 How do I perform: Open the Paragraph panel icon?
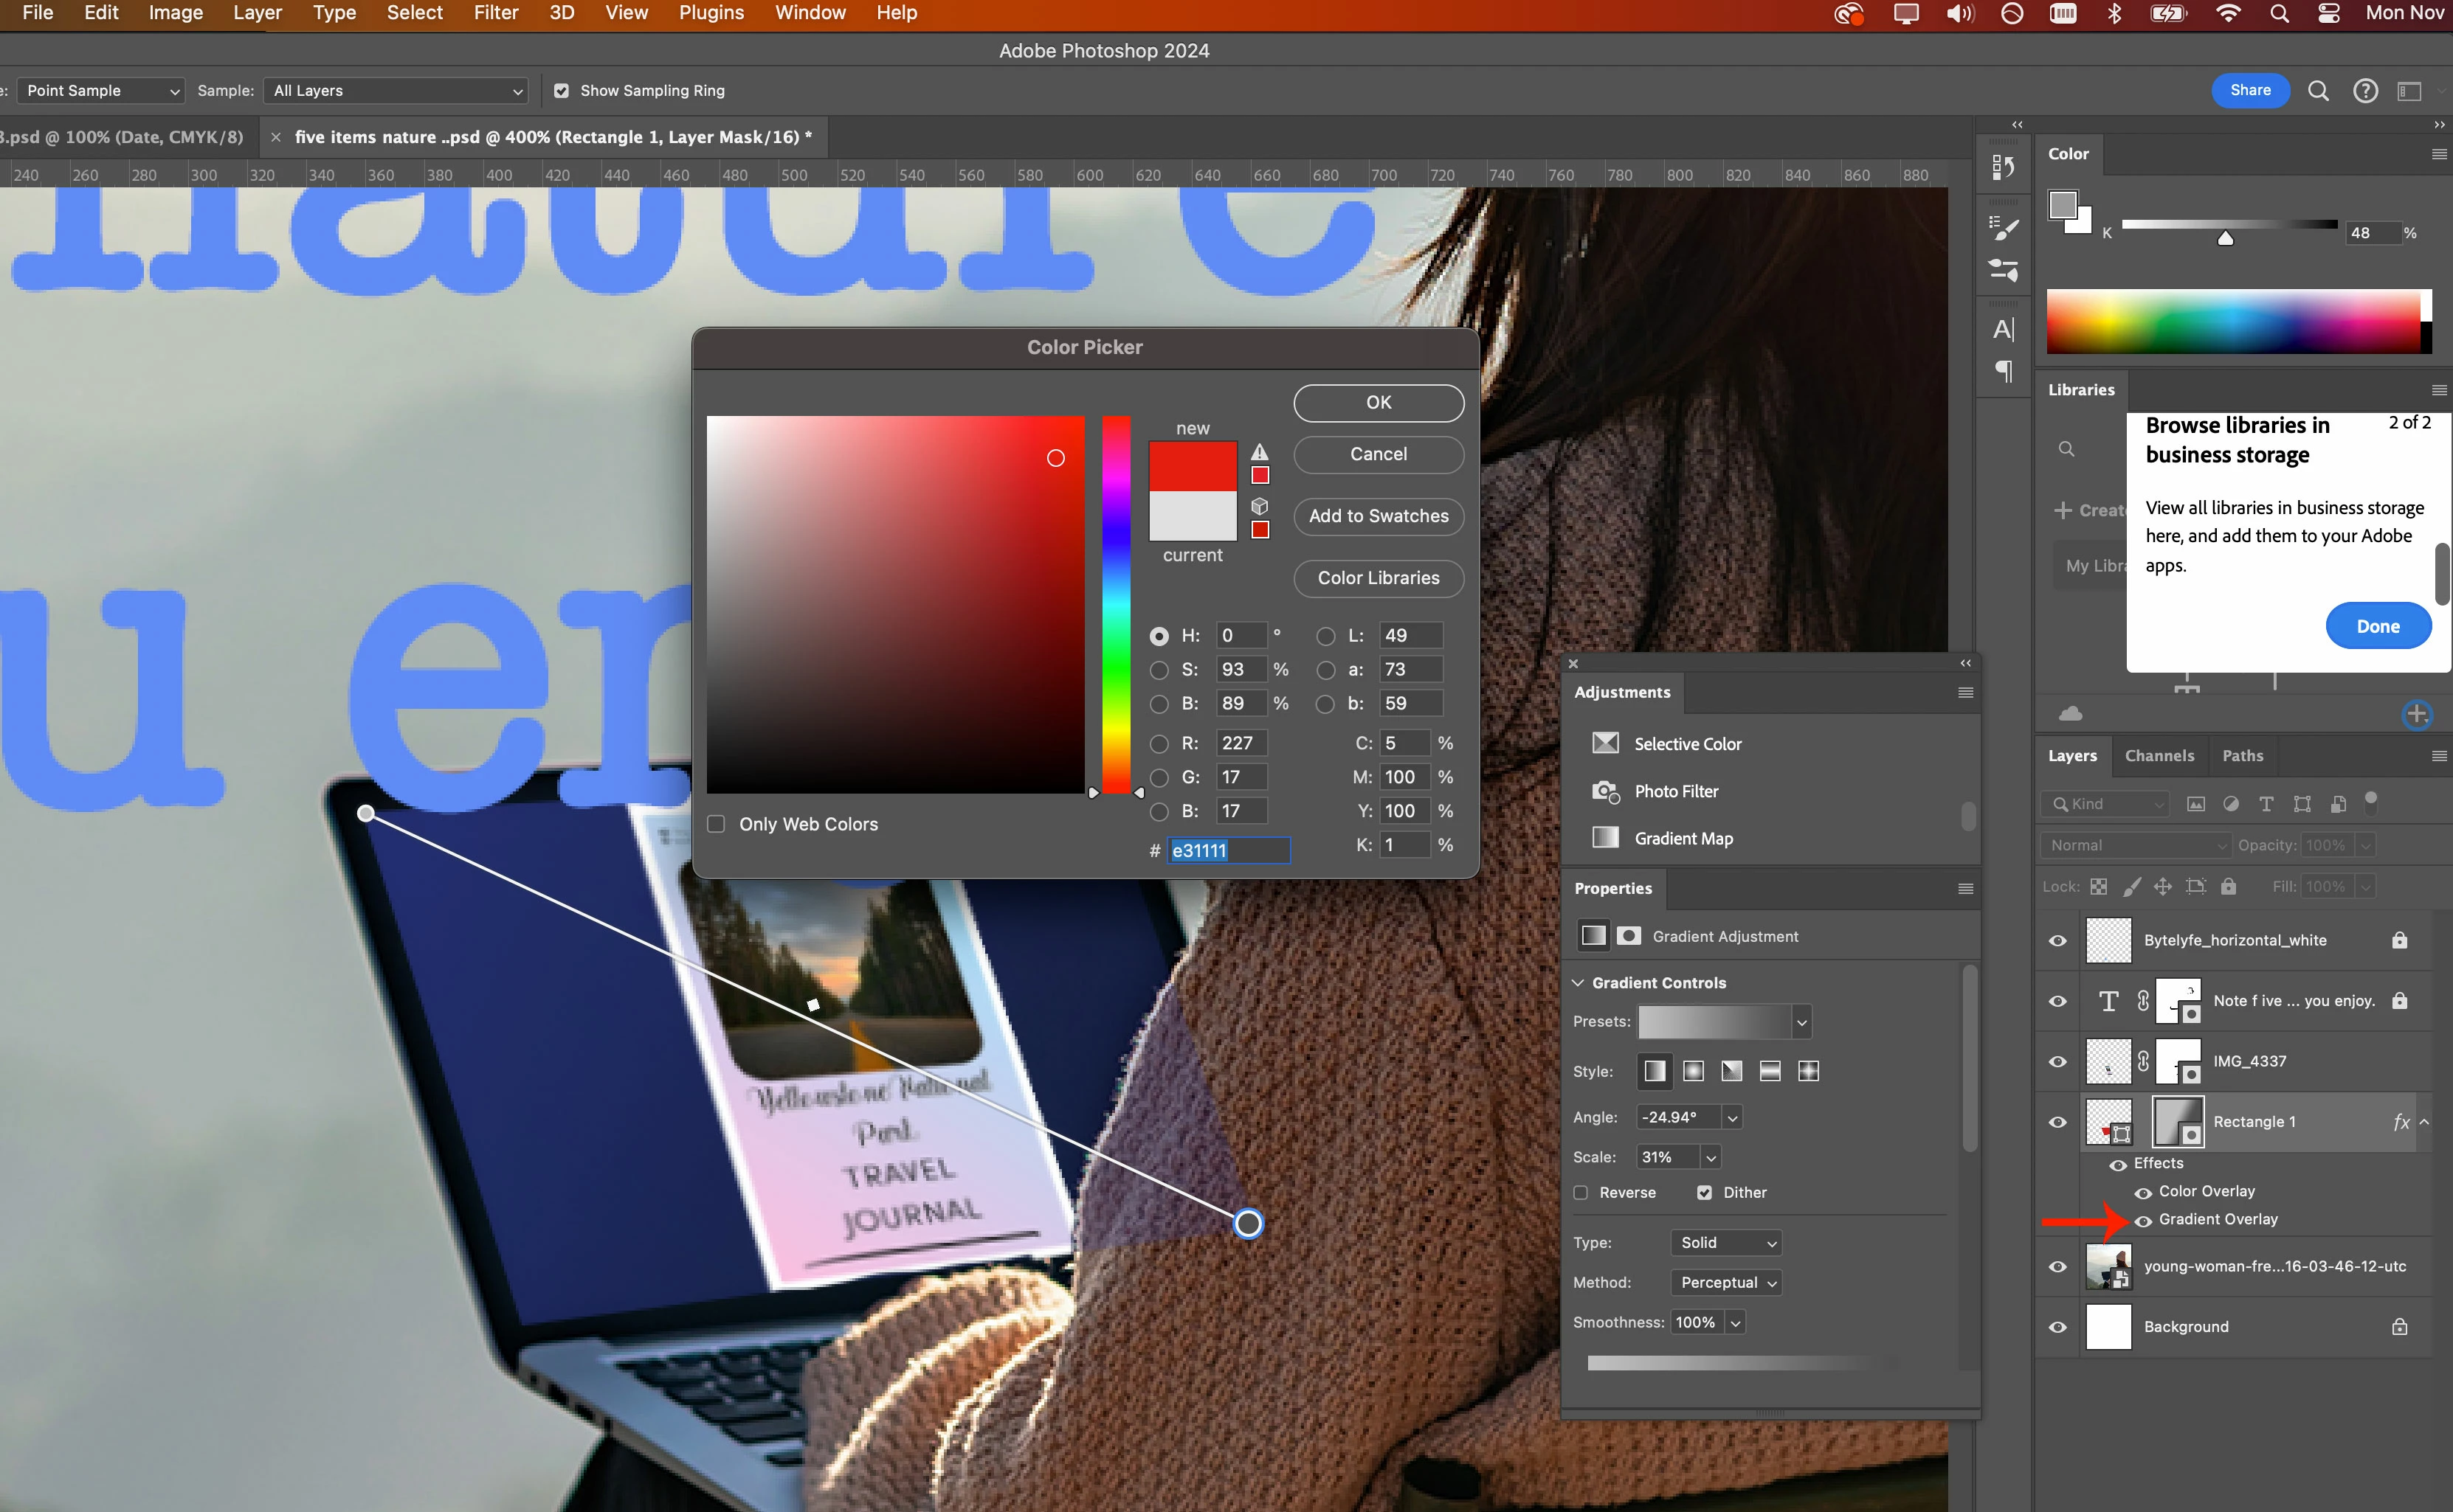coord(2004,371)
